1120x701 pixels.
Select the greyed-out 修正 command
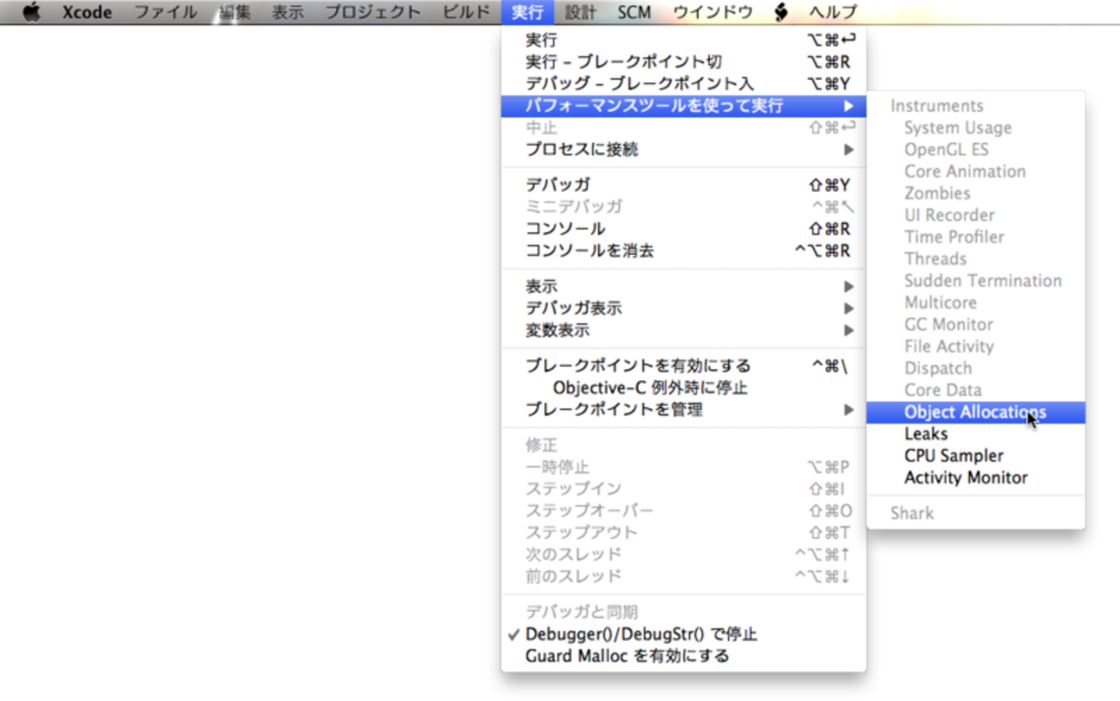pyautogui.click(x=684, y=445)
